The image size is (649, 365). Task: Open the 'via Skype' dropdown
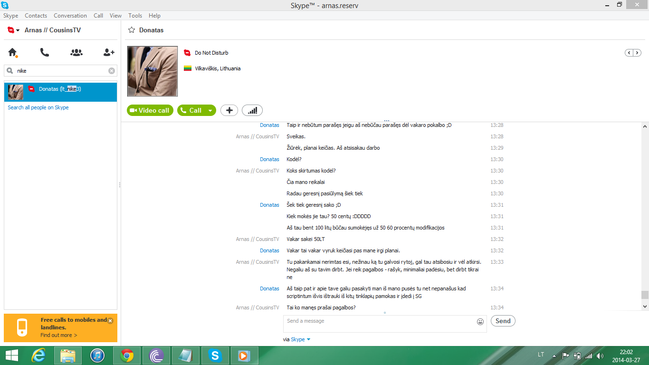tap(301, 339)
